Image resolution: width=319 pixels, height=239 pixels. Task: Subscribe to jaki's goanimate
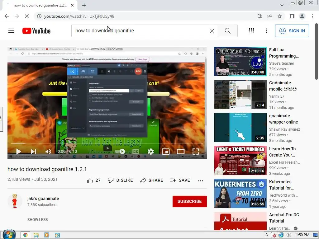point(190,201)
